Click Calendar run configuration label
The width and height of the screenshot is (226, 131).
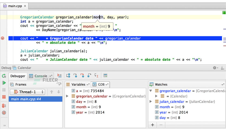tap(24, 68)
